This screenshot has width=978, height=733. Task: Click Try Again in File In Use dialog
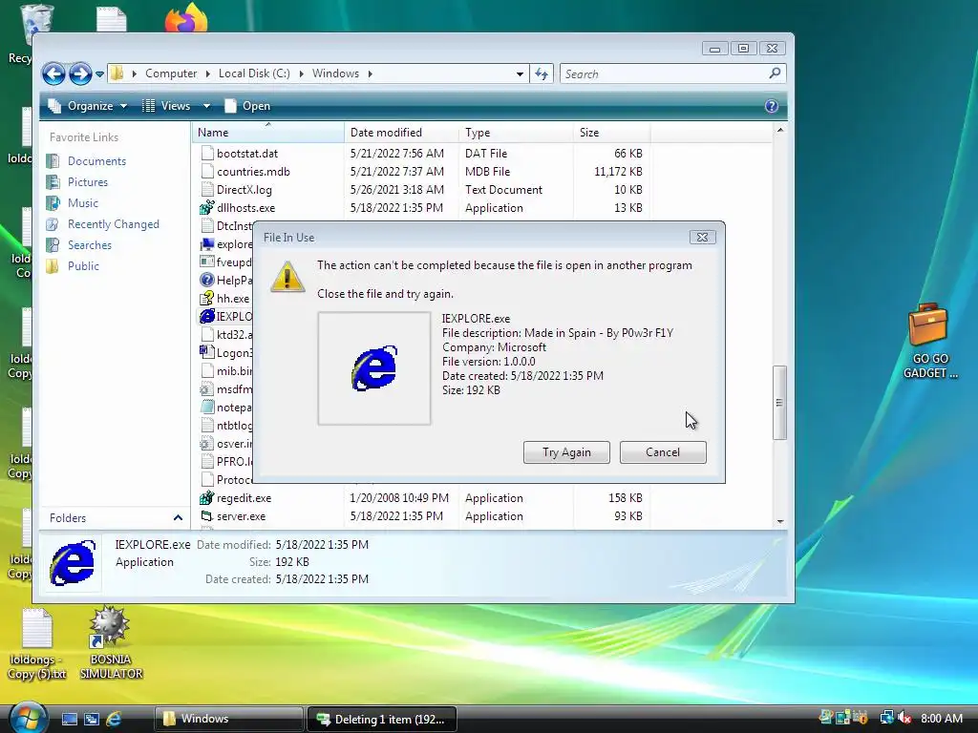tap(566, 452)
